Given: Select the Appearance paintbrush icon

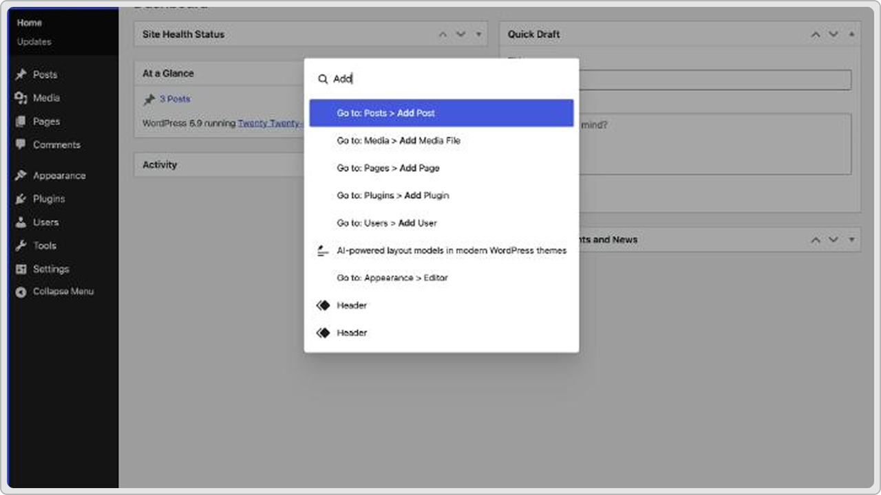Looking at the screenshot, I should [19, 175].
